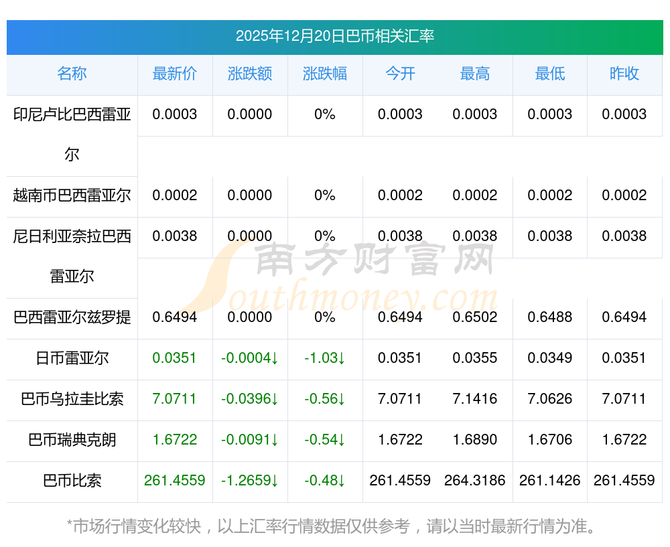Select the 日币雷亚尔 row name

coord(72,358)
